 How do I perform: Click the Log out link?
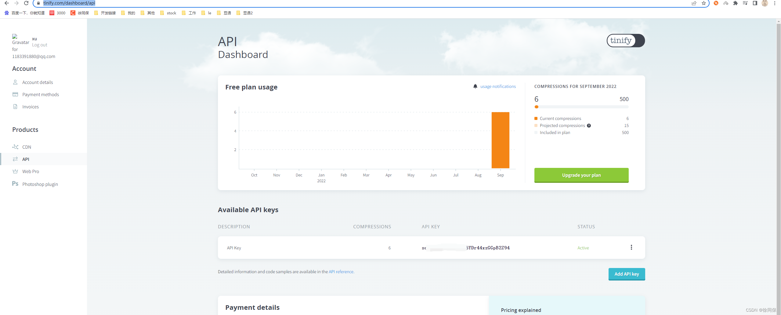[40, 45]
